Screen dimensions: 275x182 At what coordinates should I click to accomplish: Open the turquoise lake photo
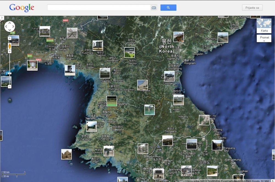point(150,110)
